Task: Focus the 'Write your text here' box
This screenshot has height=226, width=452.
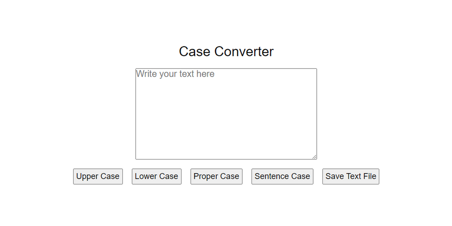Action: coord(226,113)
